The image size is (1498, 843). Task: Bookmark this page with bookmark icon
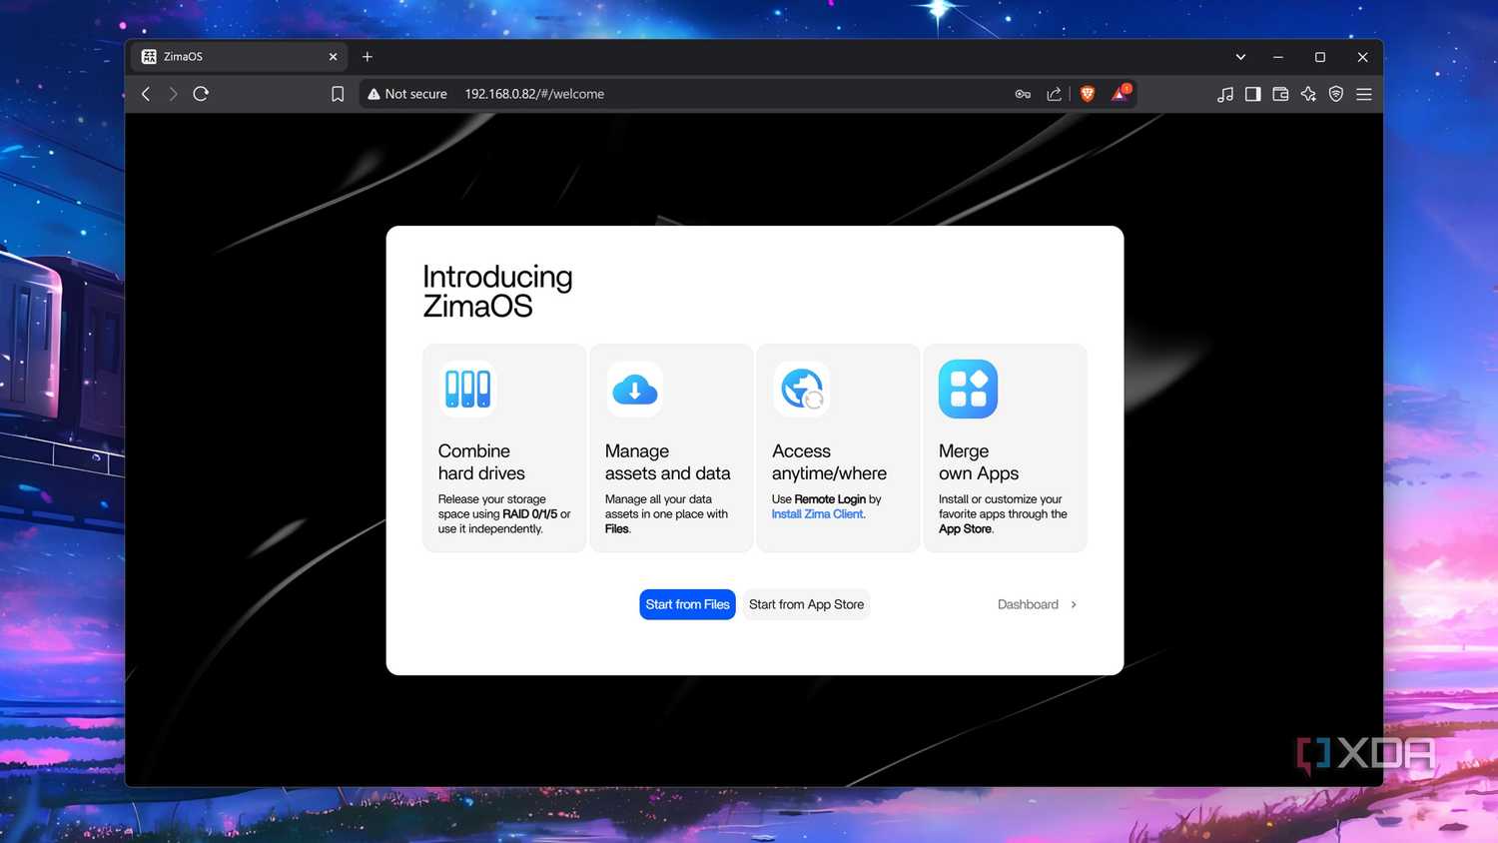[338, 94]
